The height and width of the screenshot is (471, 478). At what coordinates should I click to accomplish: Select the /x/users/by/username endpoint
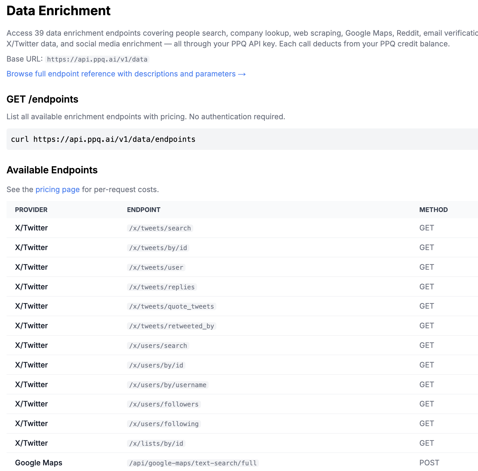pos(168,385)
